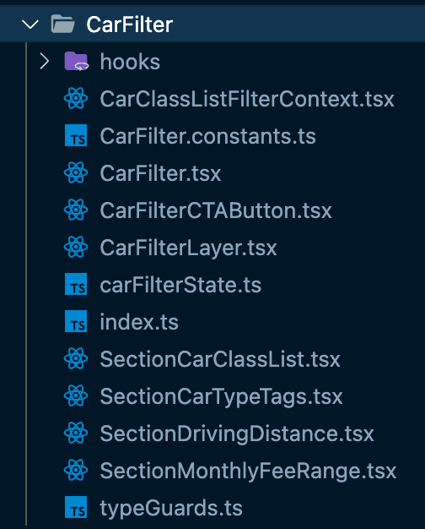This screenshot has width=425, height=529.
Task: Open CarFilterLayer.tsx file
Action: [188, 248]
